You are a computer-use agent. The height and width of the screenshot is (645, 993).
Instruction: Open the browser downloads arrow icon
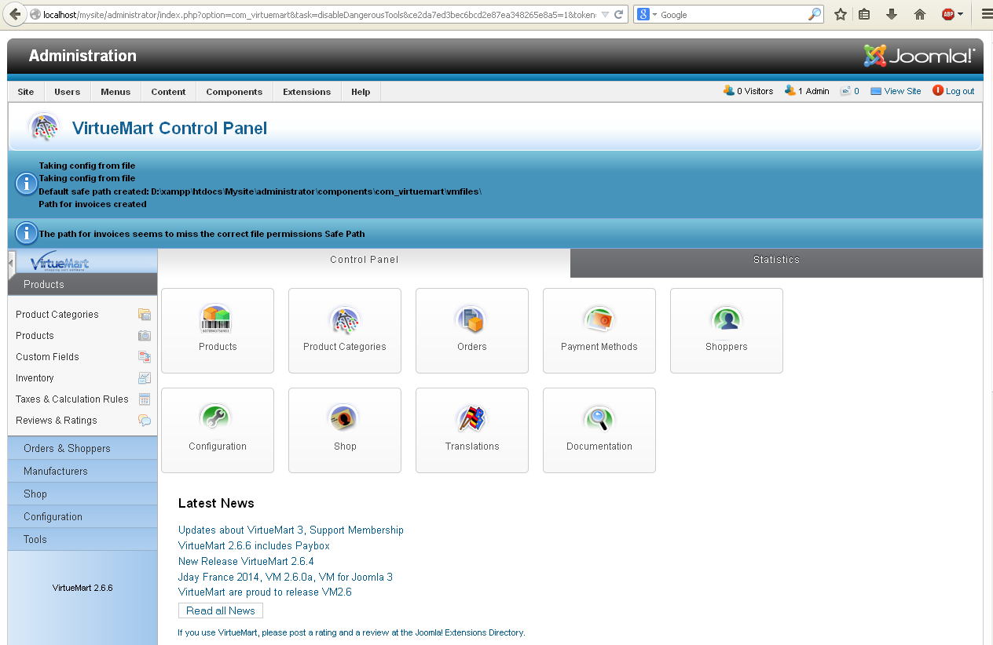(x=892, y=14)
